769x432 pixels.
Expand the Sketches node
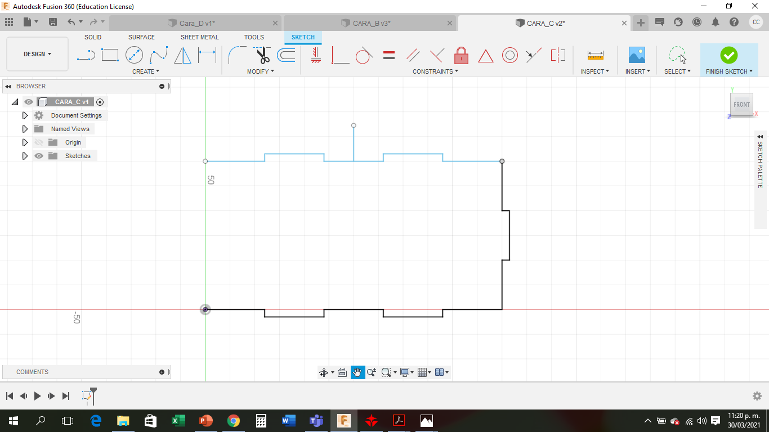click(25, 156)
